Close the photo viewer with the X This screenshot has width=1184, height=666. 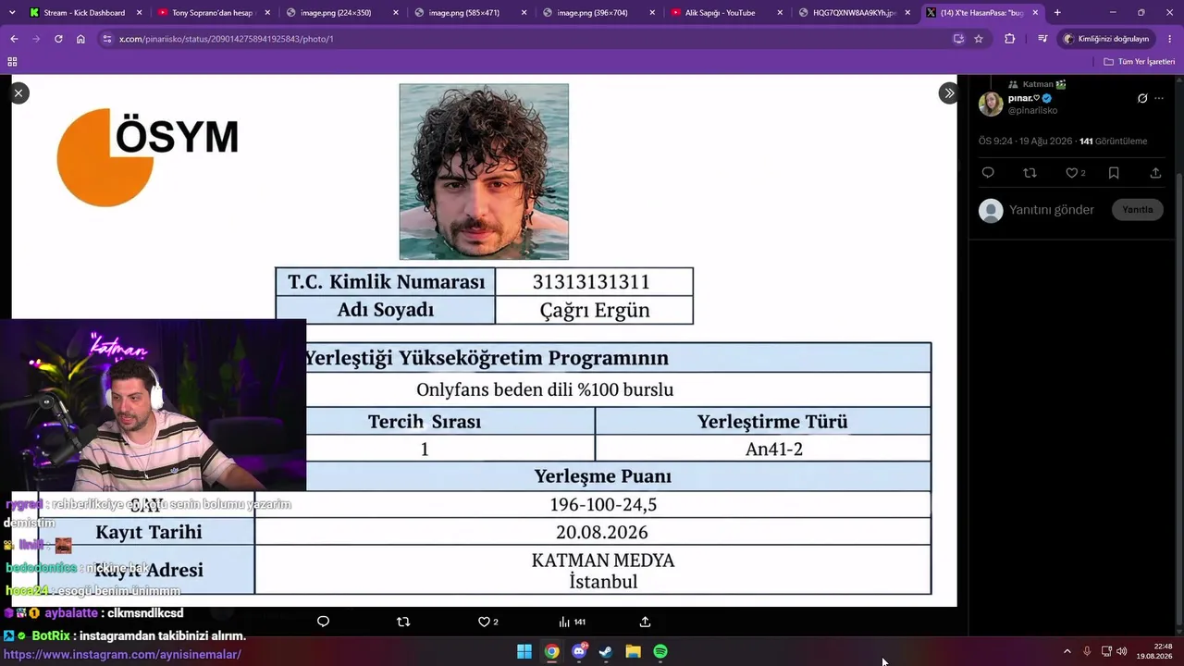18,92
